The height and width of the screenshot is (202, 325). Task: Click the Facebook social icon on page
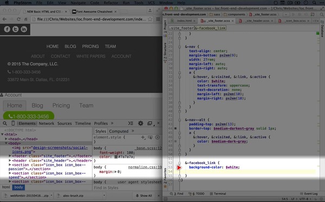pos(7,29)
